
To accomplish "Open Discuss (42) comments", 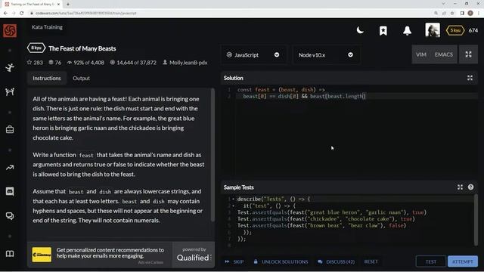I will coord(336,261).
